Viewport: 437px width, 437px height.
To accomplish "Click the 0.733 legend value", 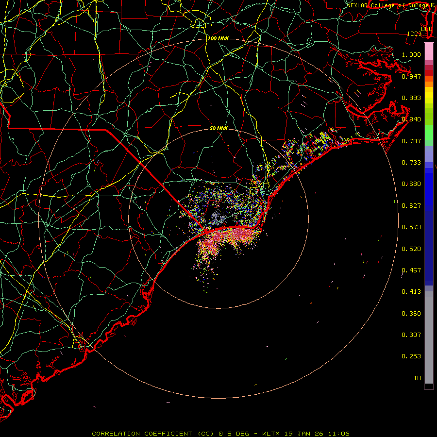I will 411,163.
